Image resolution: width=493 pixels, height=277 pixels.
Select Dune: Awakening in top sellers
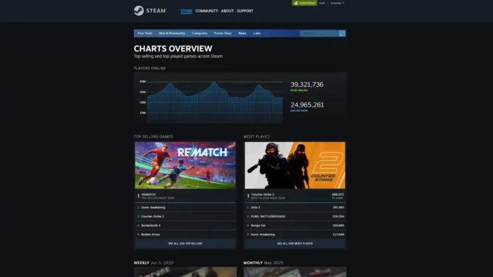tap(185, 207)
